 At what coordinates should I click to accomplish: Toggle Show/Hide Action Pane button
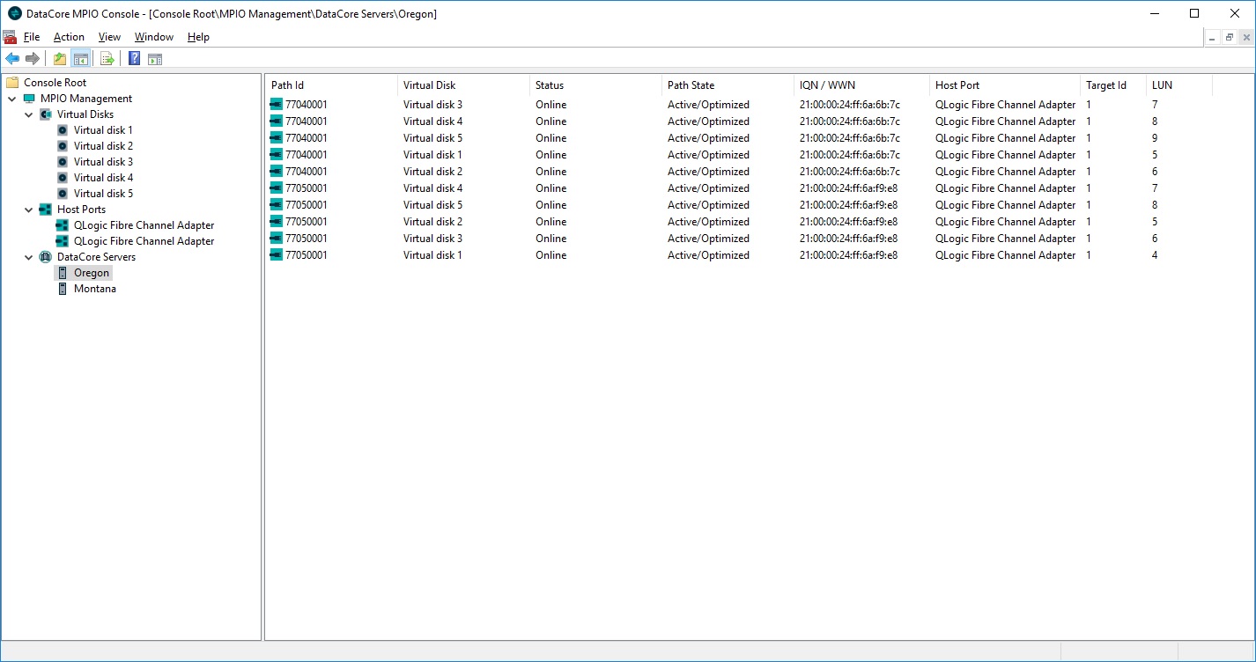(x=155, y=59)
